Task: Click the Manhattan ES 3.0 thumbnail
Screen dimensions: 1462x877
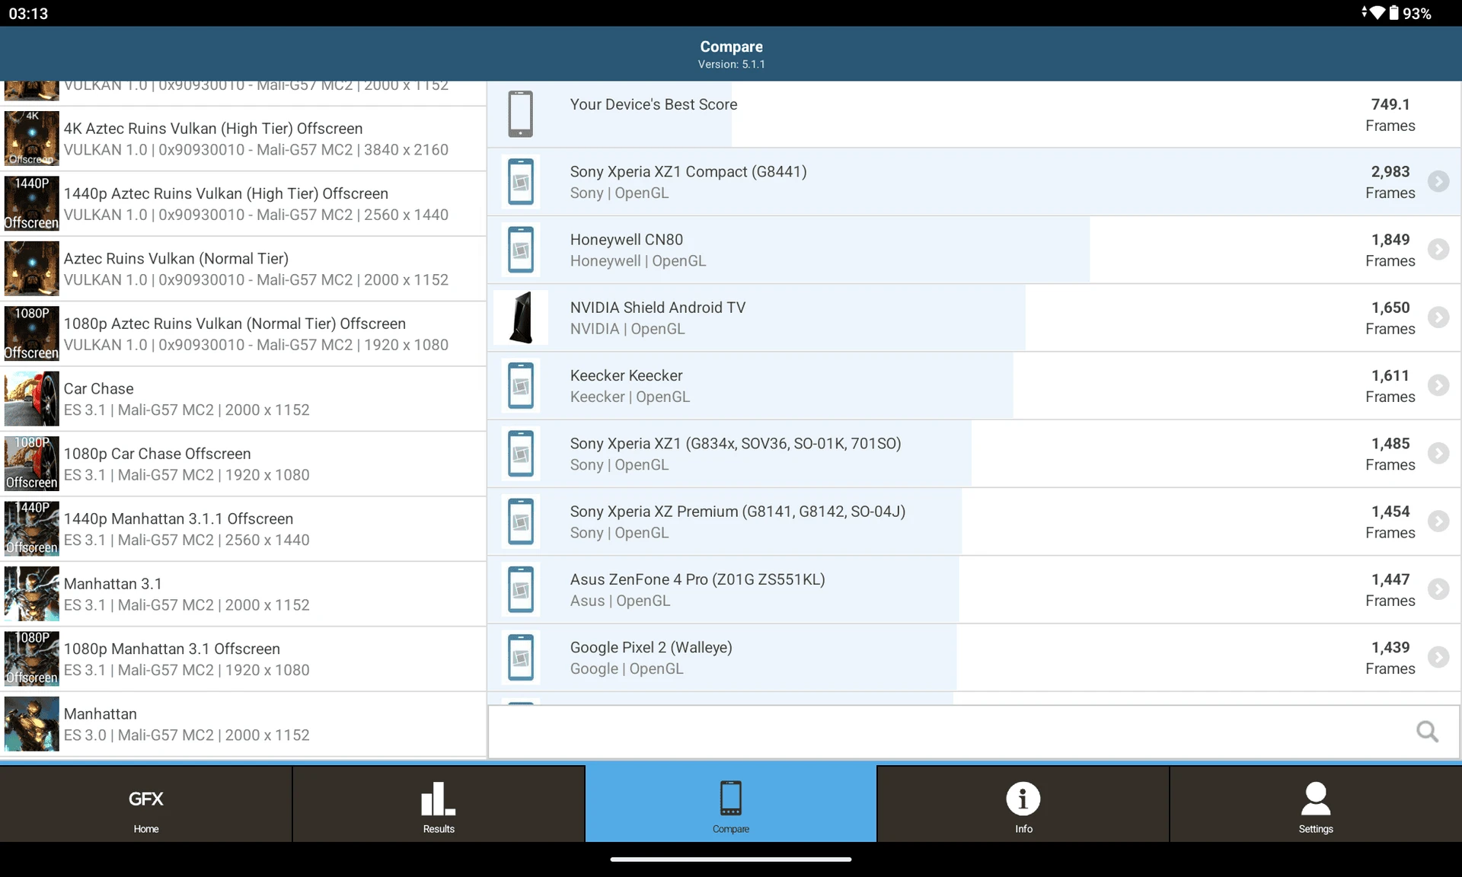Action: pyautogui.click(x=31, y=725)
